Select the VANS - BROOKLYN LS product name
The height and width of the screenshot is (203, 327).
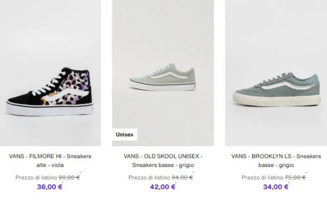click(276, 156)
